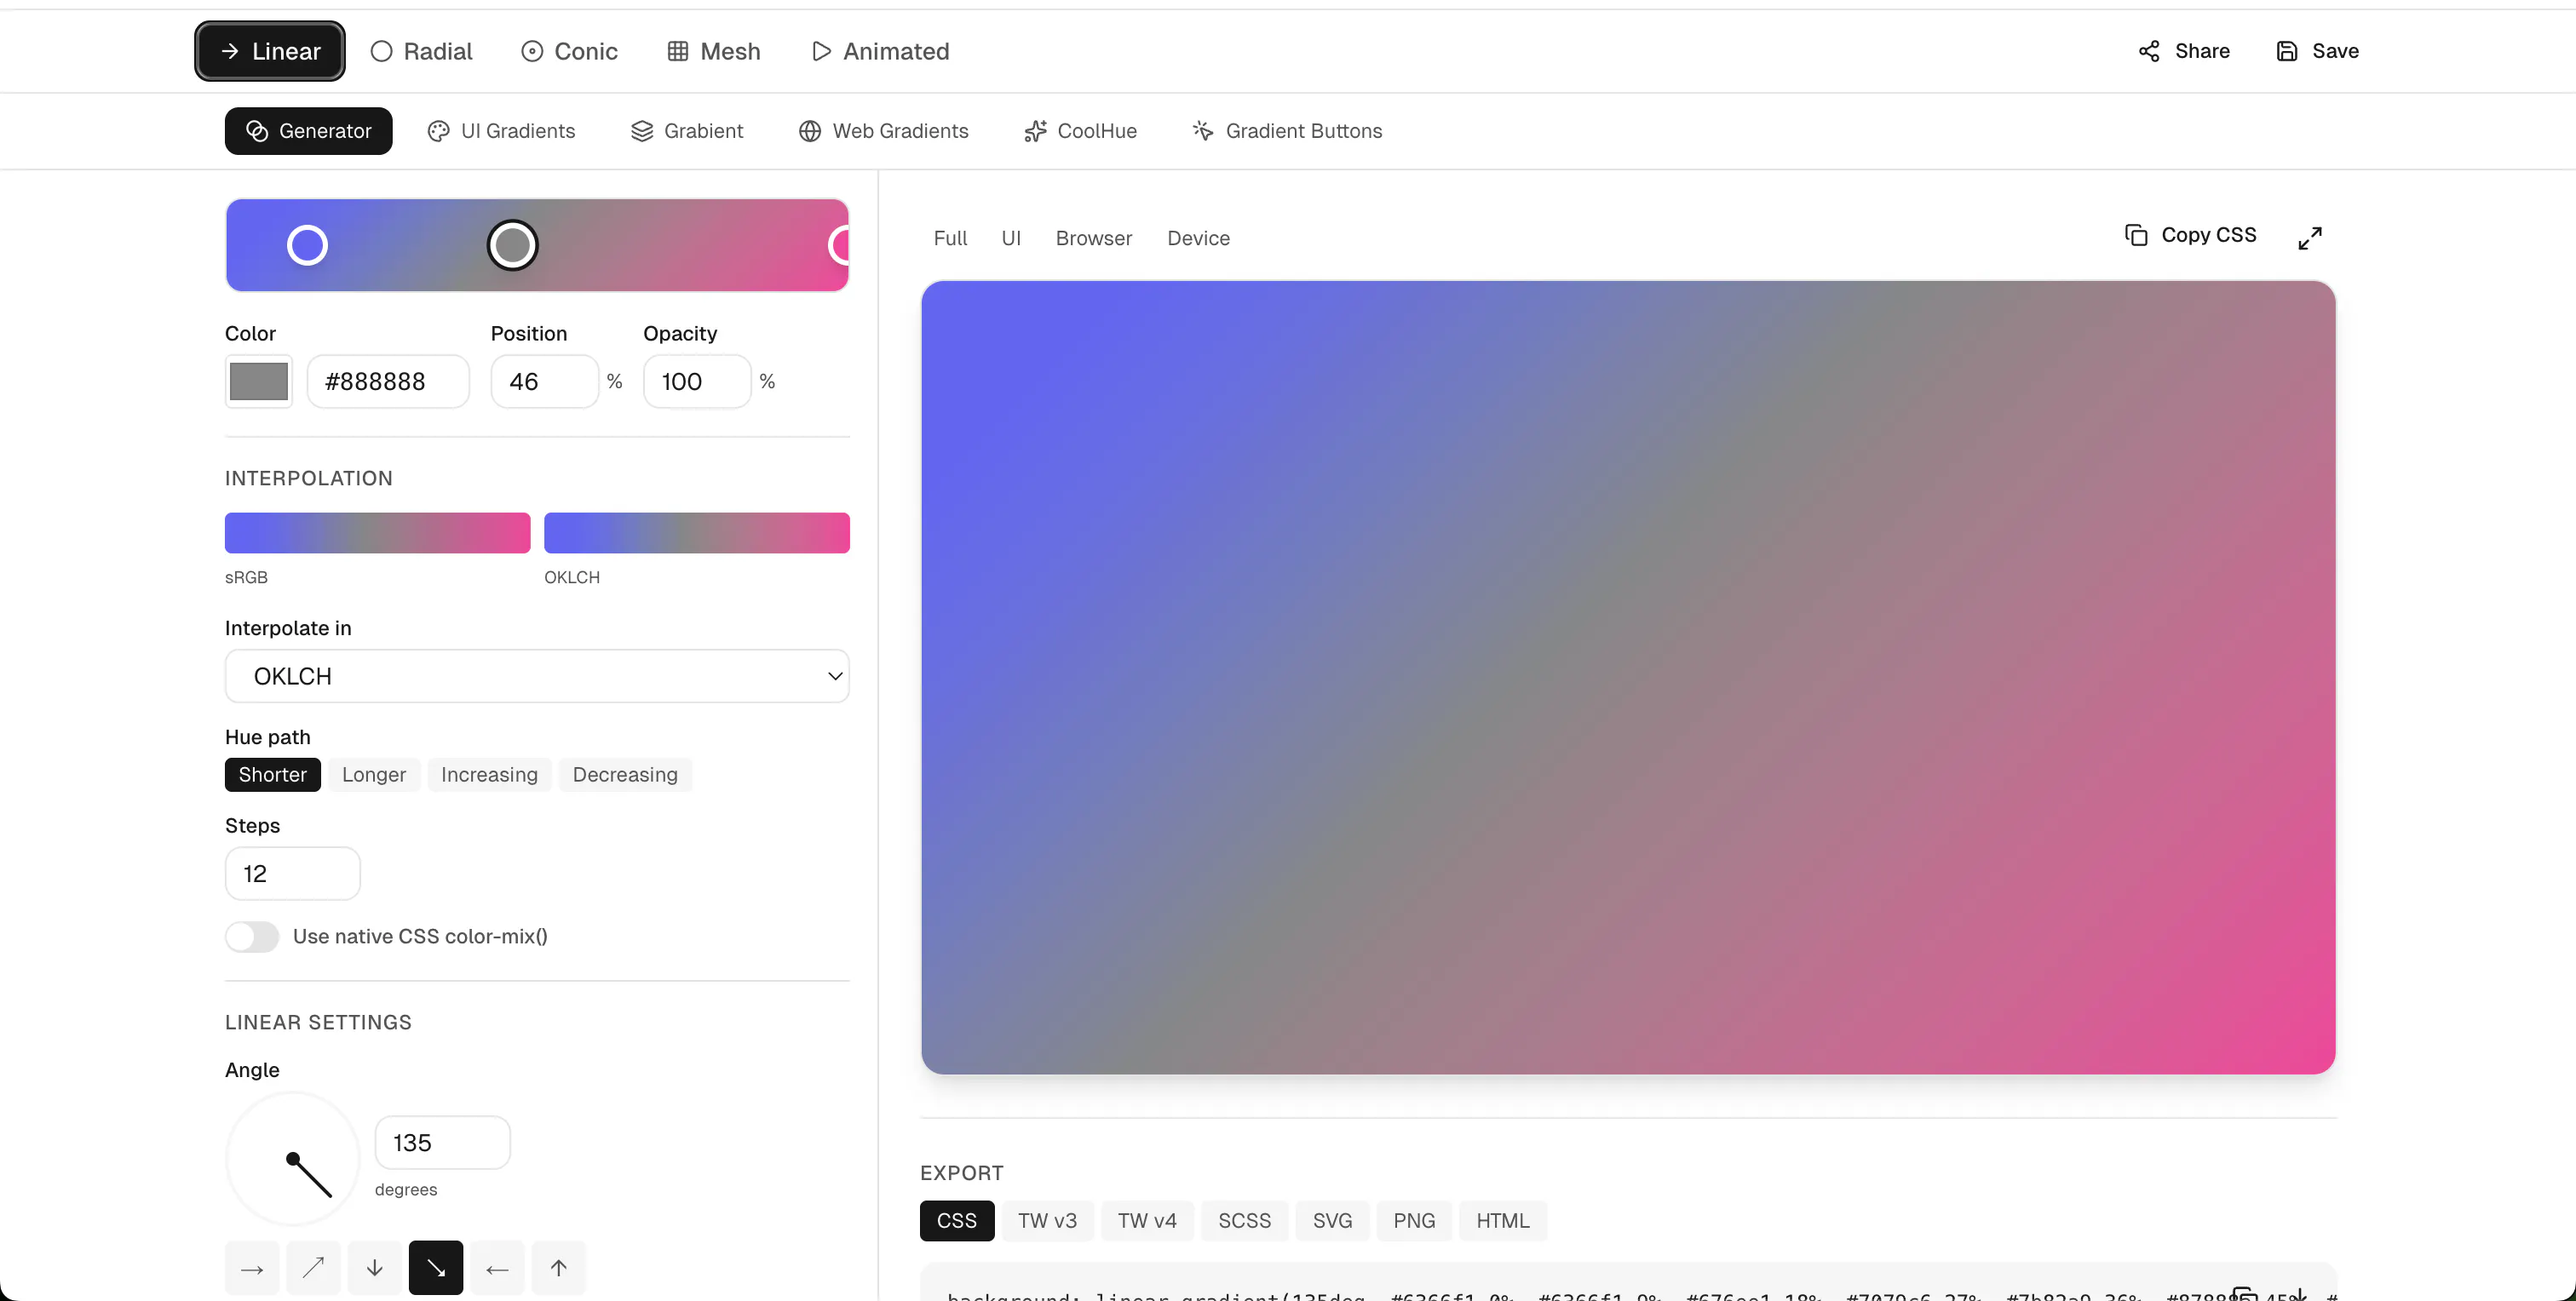
Task: Switch preview to Browser
Action: pos(1093,238)
